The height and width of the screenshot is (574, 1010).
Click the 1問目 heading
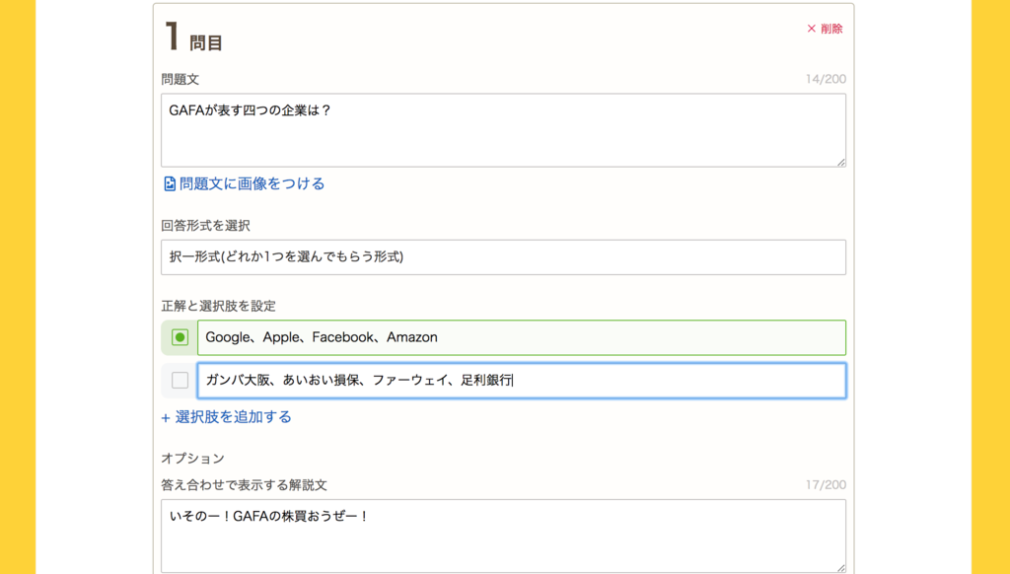point(193,36)
